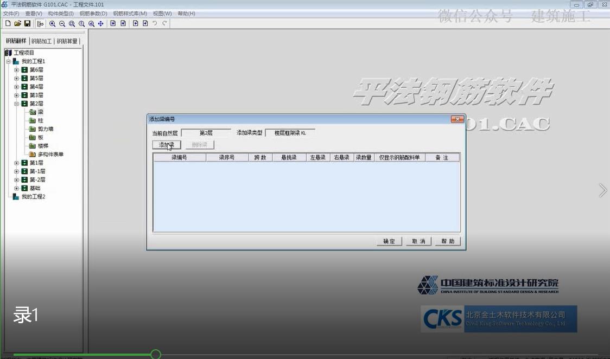Click the Save floppy disk icon
610x359 pixels.
pos(27,23)
